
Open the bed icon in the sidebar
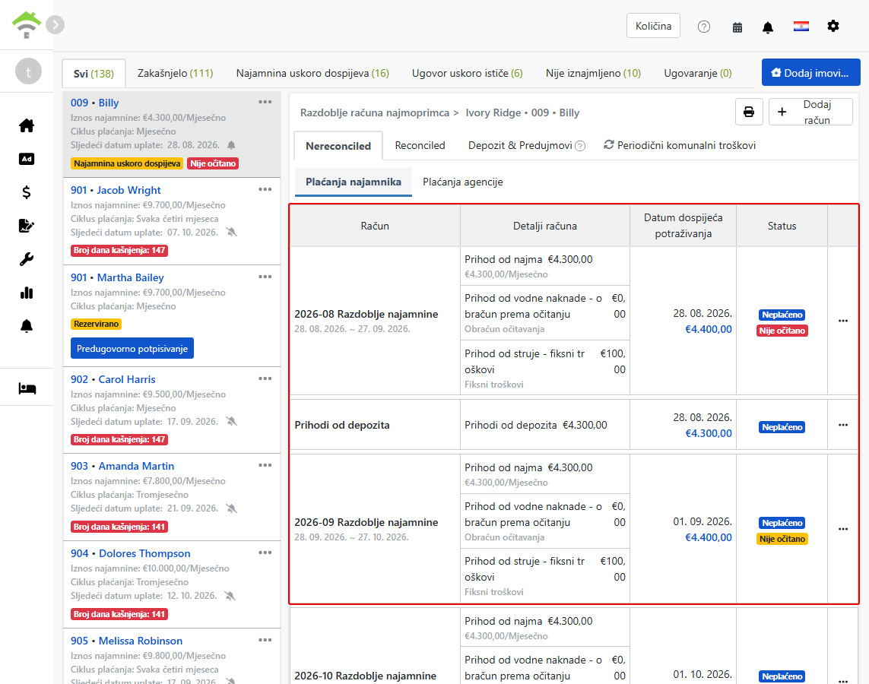pos(27,388)
